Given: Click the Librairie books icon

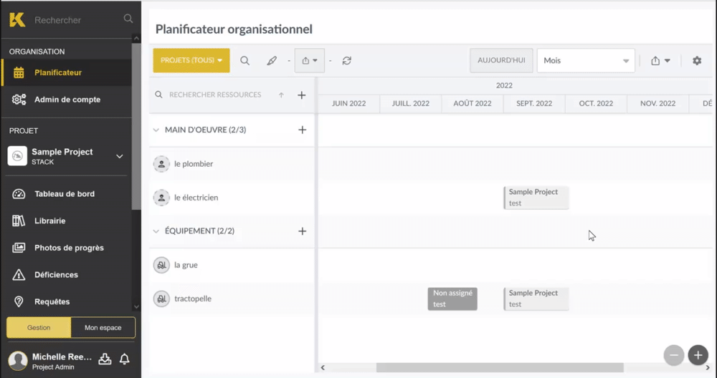Looking at the screenshot, I should click(x=19, y=221).
